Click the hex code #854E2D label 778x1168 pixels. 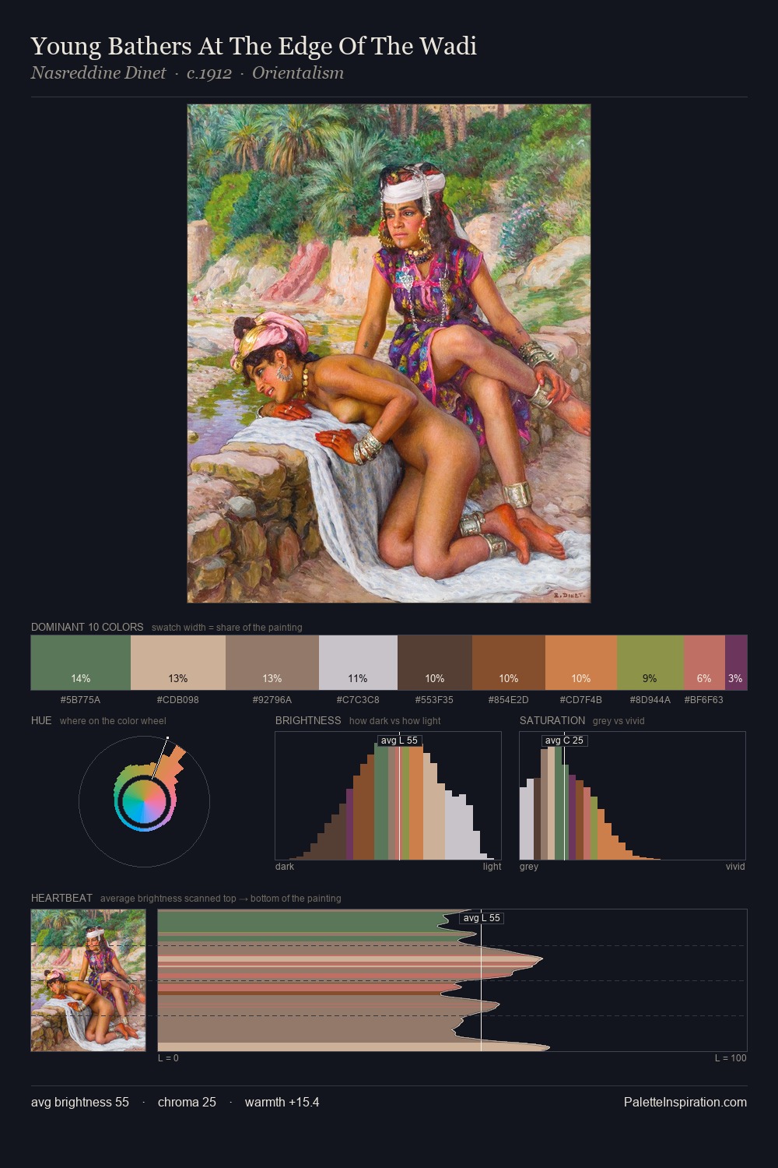509,700
